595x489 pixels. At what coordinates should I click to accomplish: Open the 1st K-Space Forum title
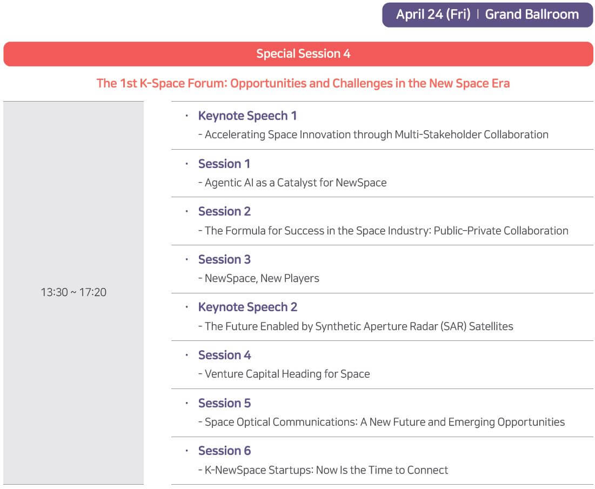(303, 83)
